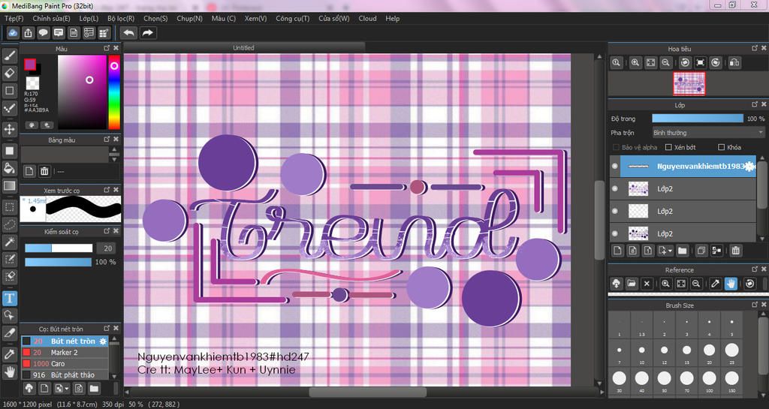The image size is (769, 409).
Task: Click the purple foreground color swatch
Action: pos(30,65)
